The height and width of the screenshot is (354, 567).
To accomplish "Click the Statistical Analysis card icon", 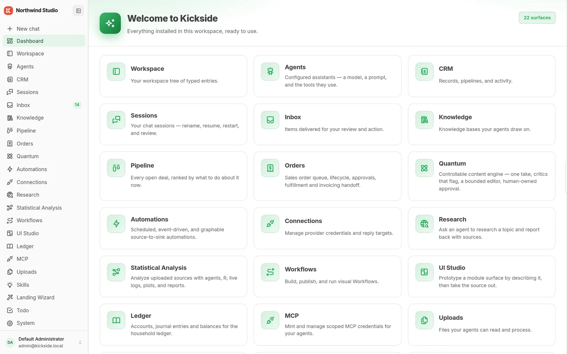I will [x=116, y=272].
